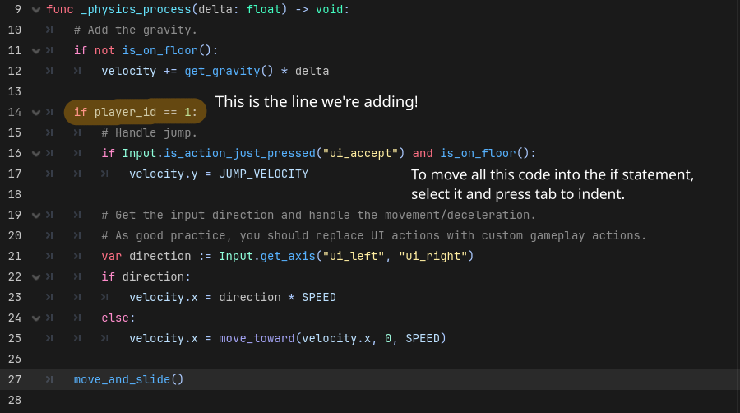Viewport: 740px width, 413px height.
Task: Click the '# Handle jump.' comment
Action: [149, 133]
